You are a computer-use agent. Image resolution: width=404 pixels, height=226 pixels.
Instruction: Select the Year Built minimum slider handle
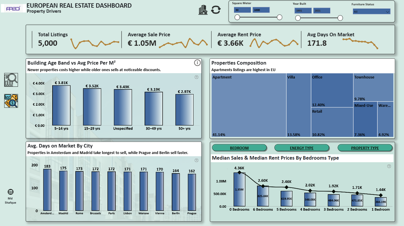click(298, 18)
